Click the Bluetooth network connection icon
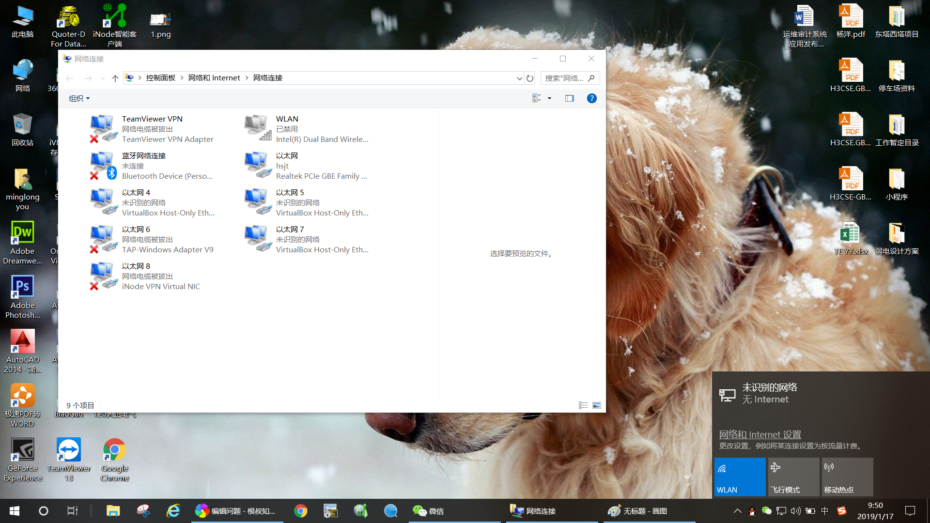Screen dimensions: 930x523 (103, 165)
